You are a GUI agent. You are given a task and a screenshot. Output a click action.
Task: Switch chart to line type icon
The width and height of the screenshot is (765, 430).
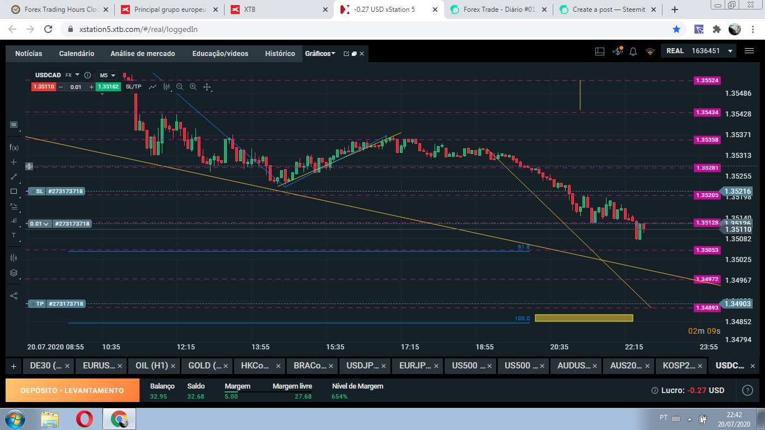click(152, 87)
